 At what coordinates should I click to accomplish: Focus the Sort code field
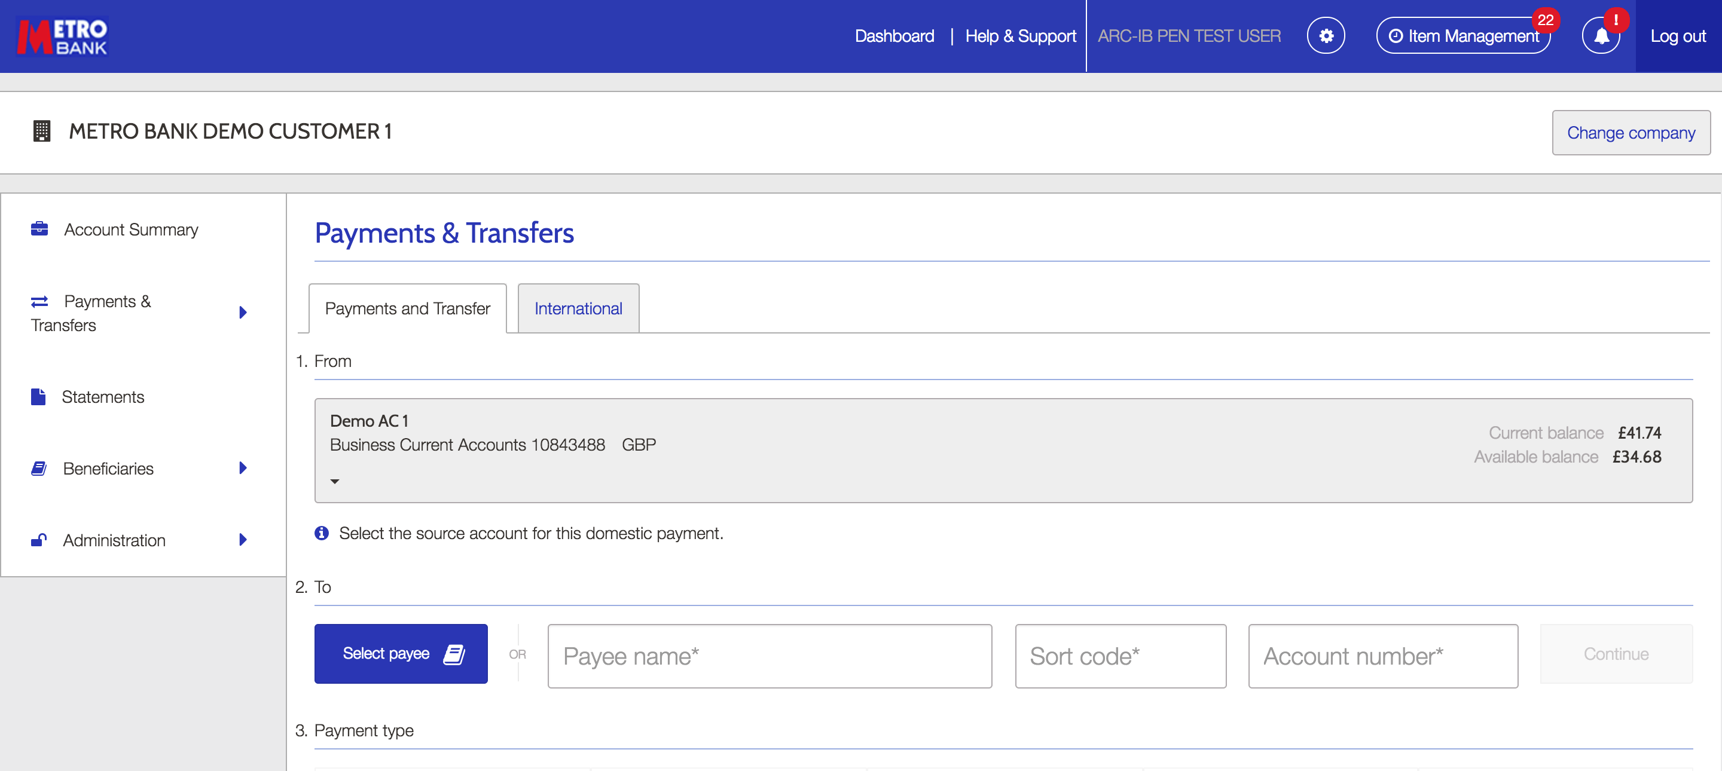[1120, 656]
